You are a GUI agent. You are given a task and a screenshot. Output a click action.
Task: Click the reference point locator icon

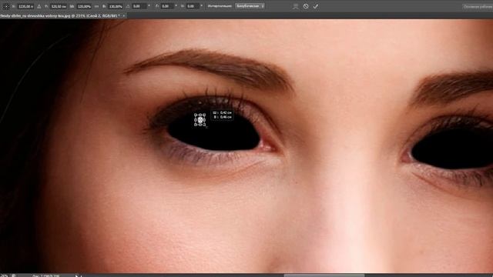[x=6, y=6]
